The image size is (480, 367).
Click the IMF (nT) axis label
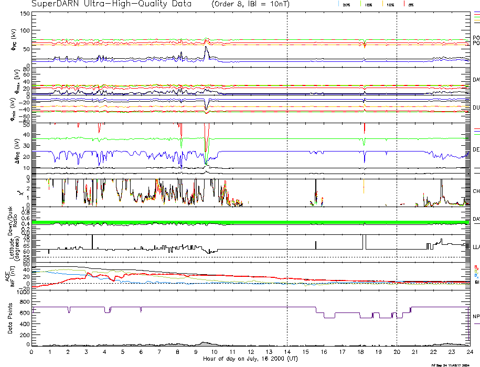[9, 275]
